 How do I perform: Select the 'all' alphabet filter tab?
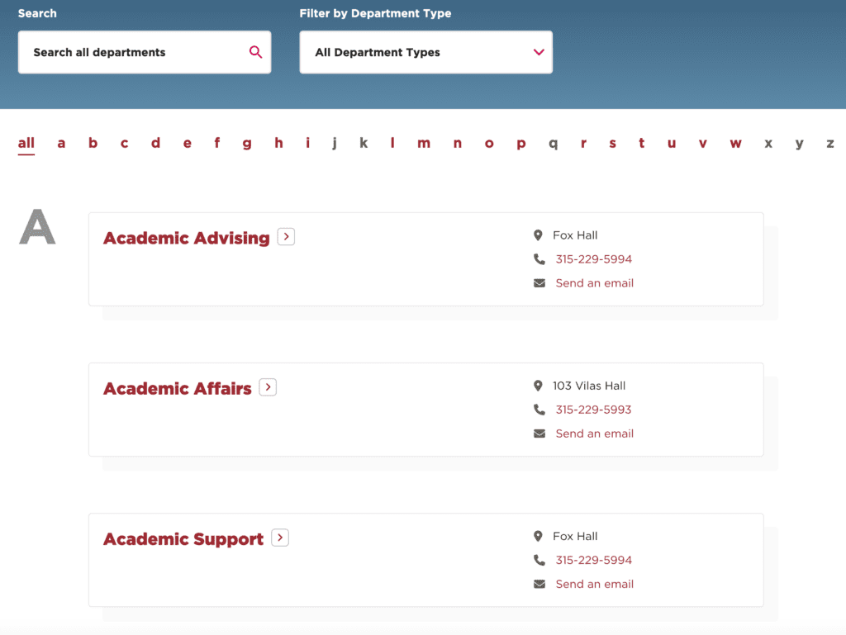[x=26, y=144]
